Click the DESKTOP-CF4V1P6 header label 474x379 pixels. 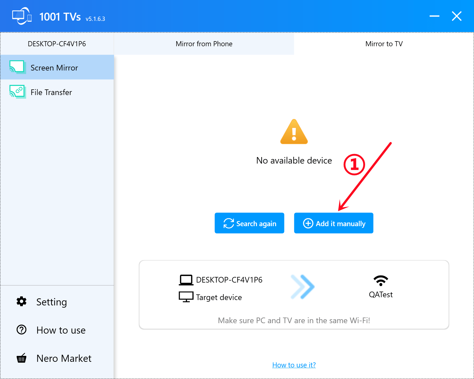click(x=57, y=44)
